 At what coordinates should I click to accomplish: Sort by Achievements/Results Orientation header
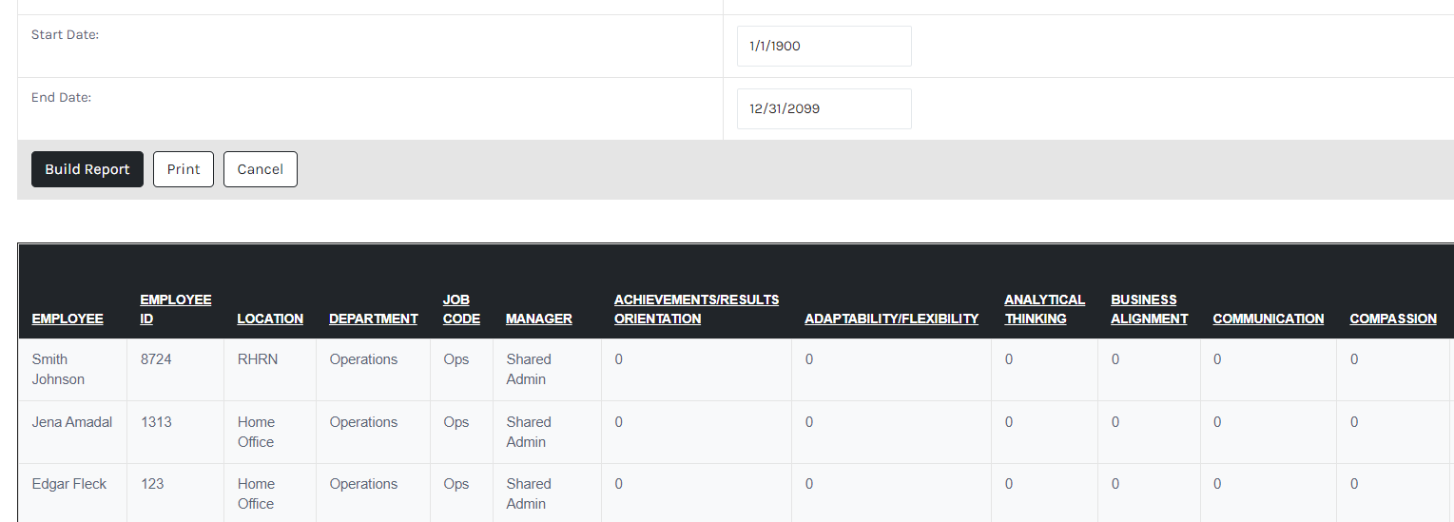[697, 309]
